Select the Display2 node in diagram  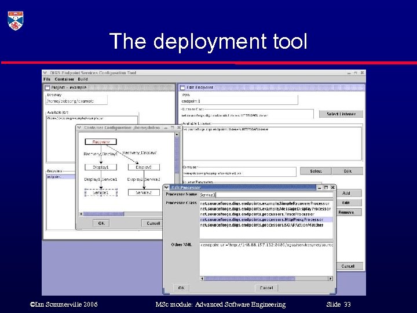(144, 167)
